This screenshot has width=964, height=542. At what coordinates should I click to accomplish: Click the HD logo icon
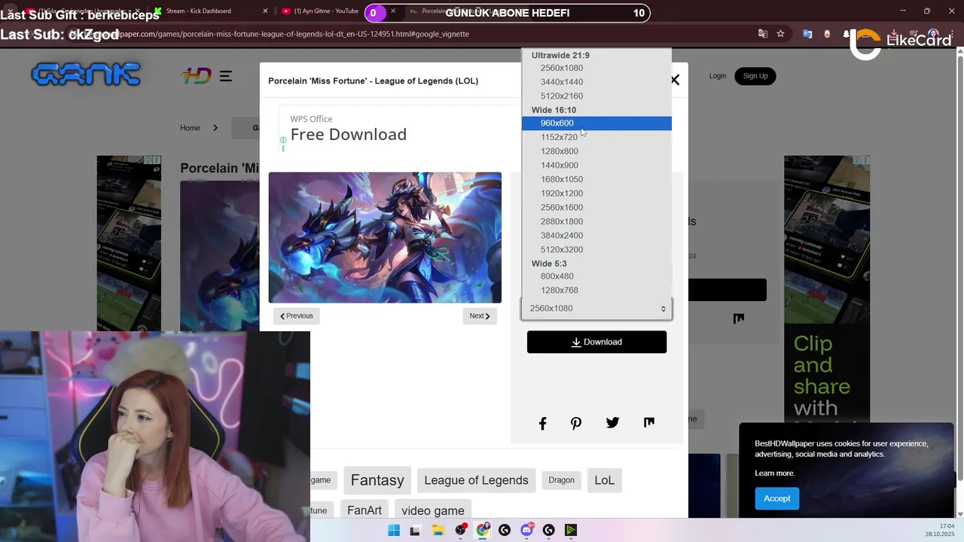(197, 76)
